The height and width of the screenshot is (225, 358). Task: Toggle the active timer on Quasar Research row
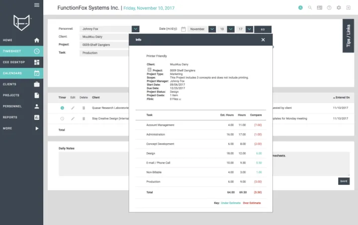click(x=62, y=108)
